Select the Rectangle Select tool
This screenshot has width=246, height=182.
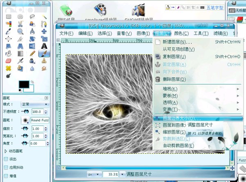pos(9,16)
